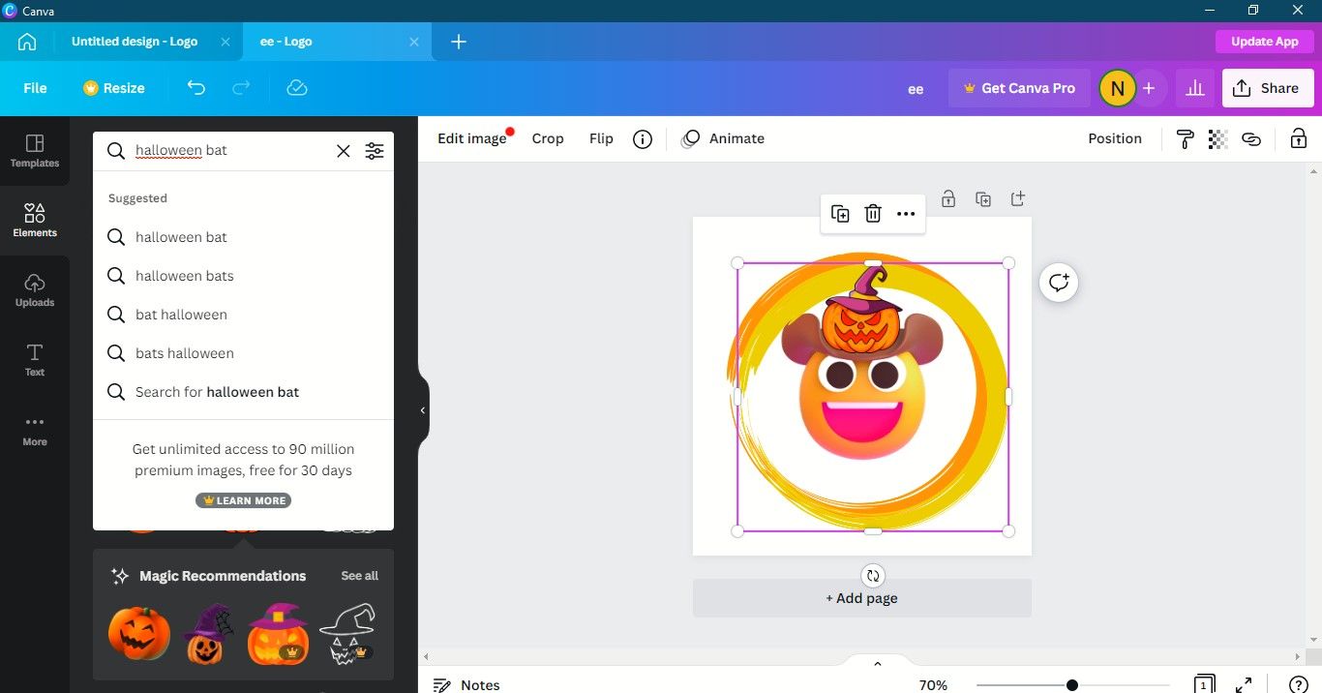Add people with the plus beside avatar
1322x693 pixels.
[x=1149, y=88]
